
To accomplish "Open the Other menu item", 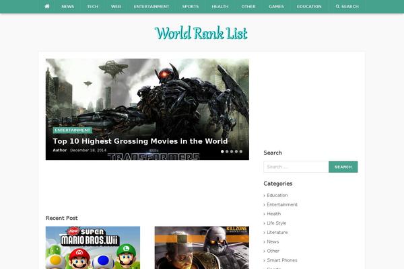I will (x=248, y=7).
